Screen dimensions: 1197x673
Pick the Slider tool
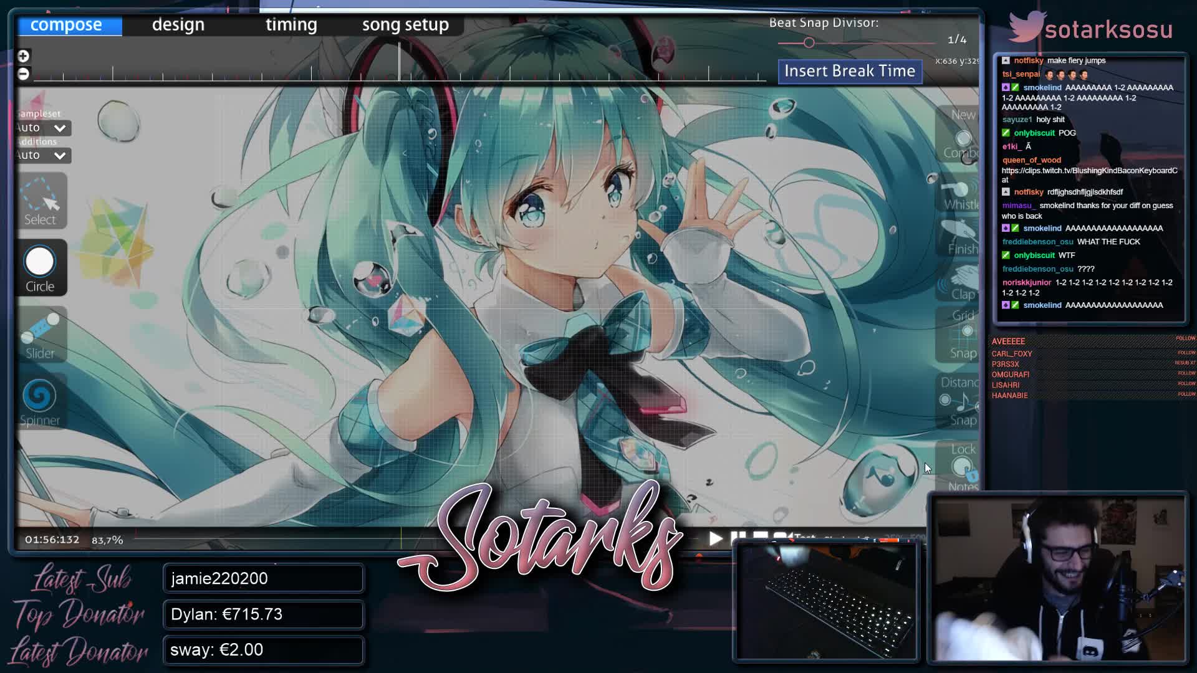pos(41,335)
